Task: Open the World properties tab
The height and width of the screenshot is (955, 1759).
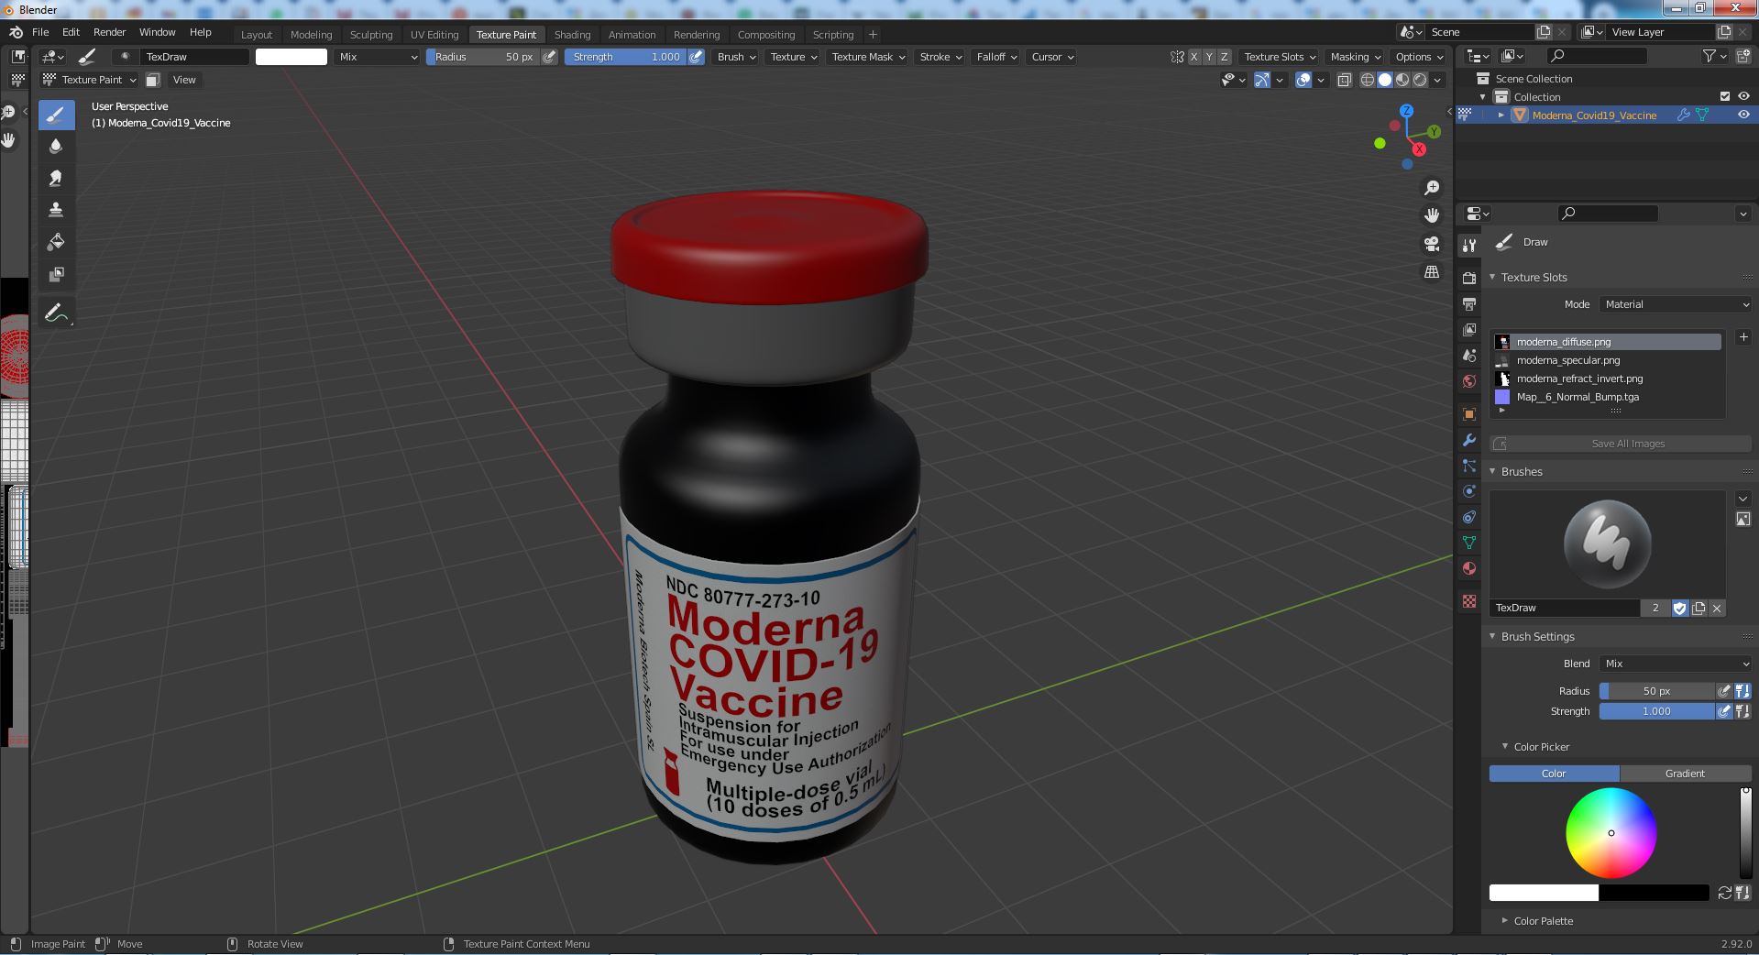Action: coord(1469,381)
